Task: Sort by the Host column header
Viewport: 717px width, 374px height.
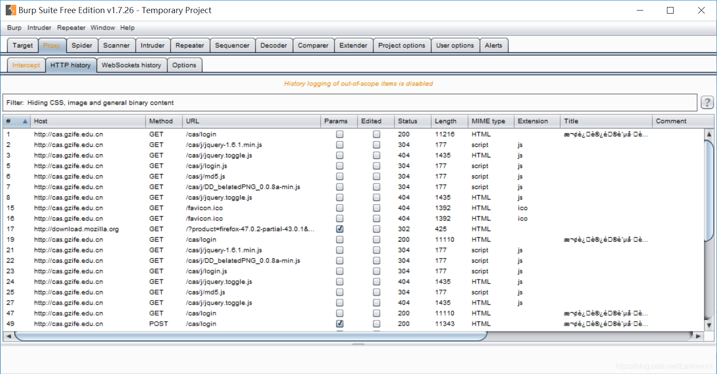Action: (x=87, y=121)
